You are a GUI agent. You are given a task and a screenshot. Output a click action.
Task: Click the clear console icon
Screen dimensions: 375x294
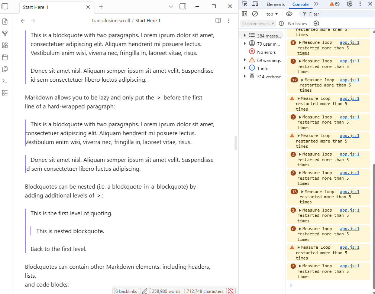tap(255, 14)
